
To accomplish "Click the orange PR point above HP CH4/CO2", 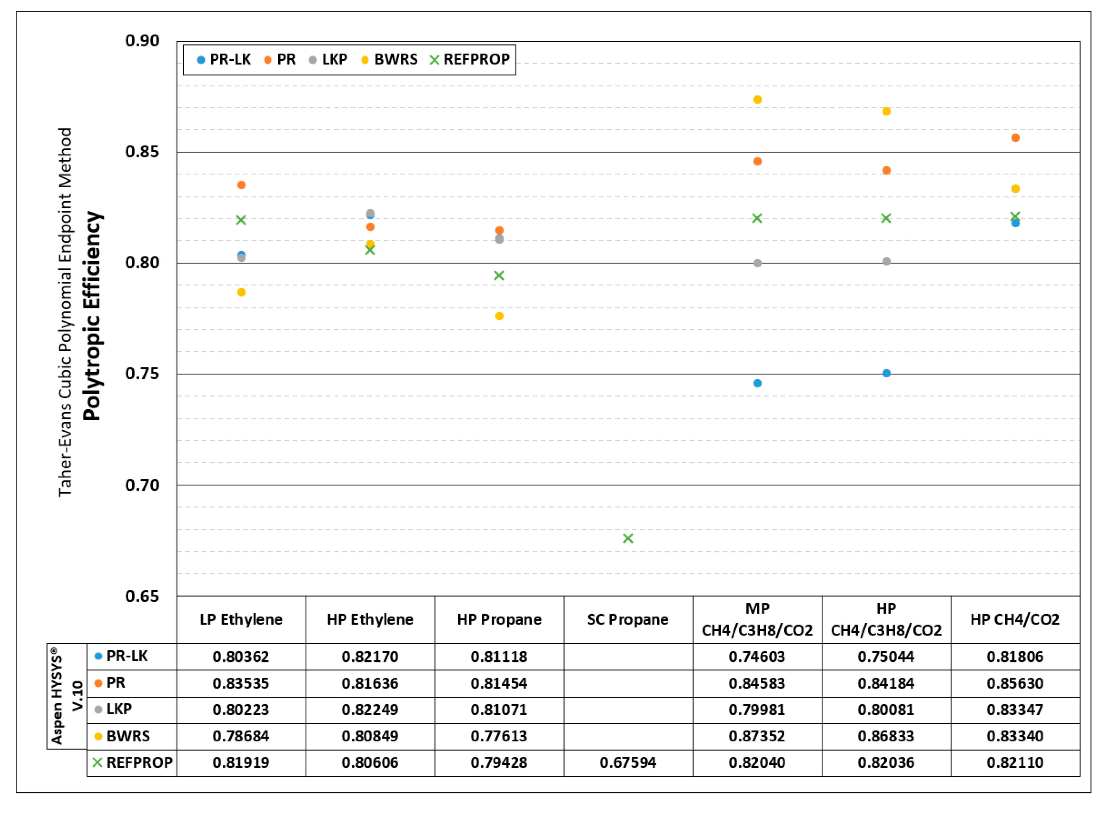I will point(1015,138).
